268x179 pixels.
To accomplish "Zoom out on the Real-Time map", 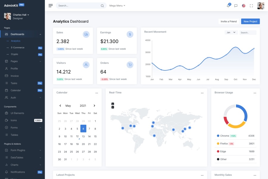I will click(112, 107).
